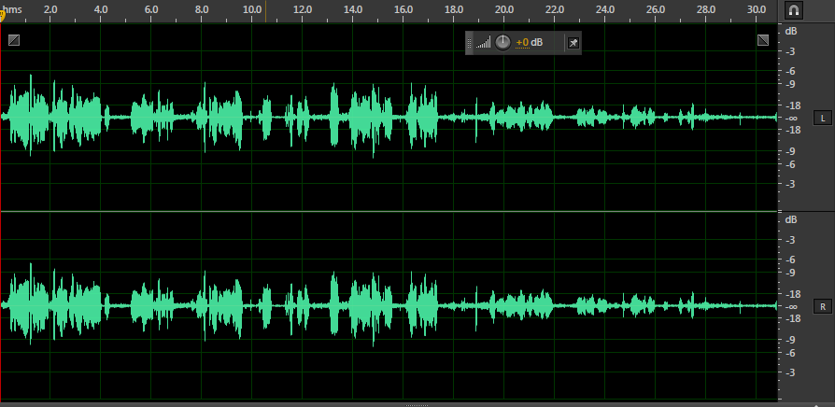
Task: Click 16.0 on the time ruler
Action: tap(403, 9)
